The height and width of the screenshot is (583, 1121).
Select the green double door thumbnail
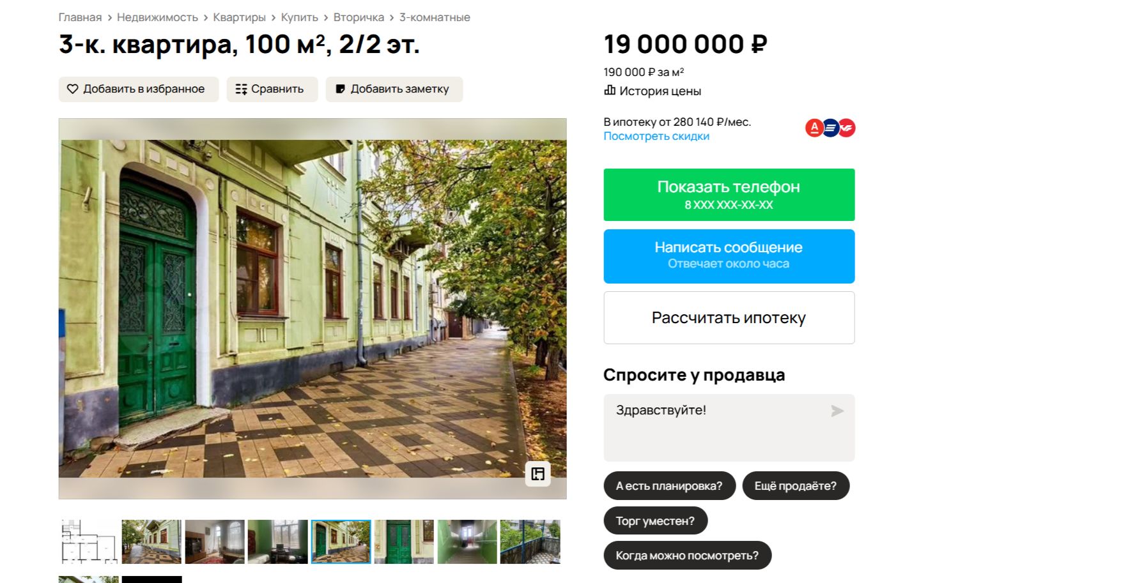point(404,542)
